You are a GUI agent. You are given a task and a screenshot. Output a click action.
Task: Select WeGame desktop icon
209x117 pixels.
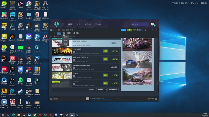[x=4, y=59]
